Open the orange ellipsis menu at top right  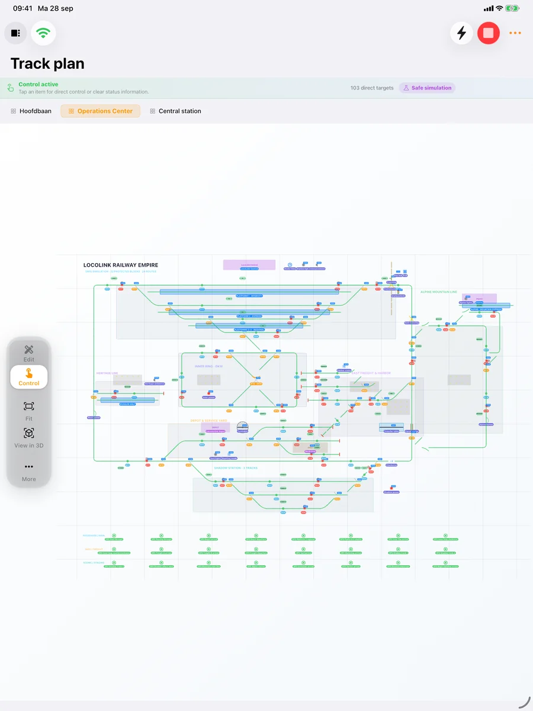[x=515, y=33]
